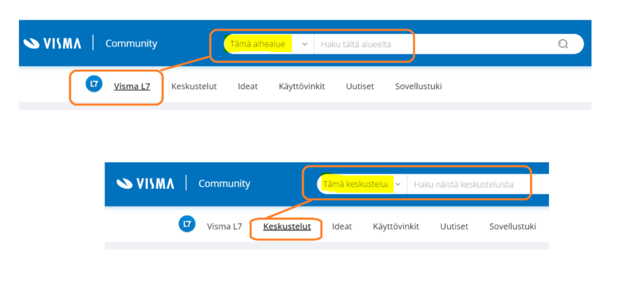This screenshot has width=619, height=282.
Task: Click the Community link in the upper header
Action: [x=131, y=43]
